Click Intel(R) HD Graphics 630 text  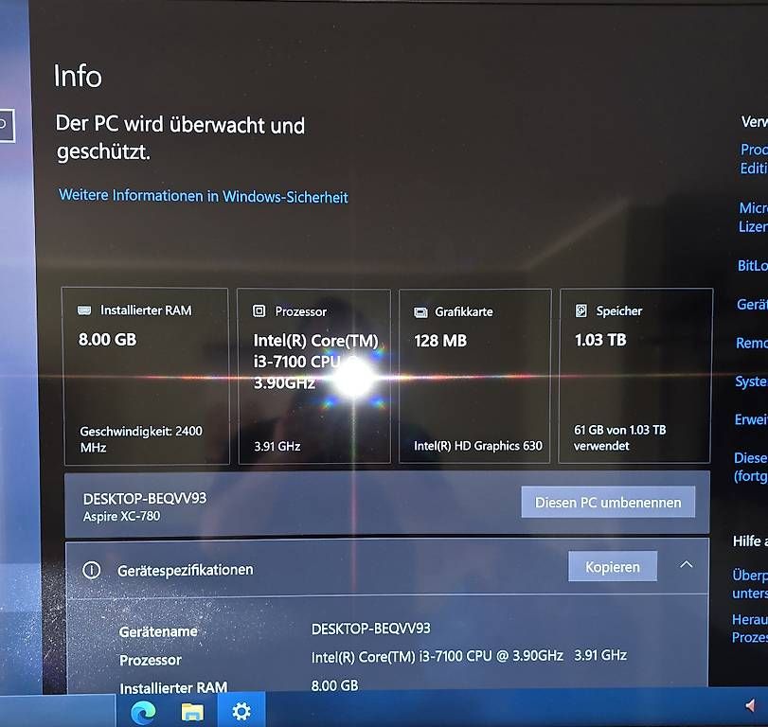tap(478, 446)
